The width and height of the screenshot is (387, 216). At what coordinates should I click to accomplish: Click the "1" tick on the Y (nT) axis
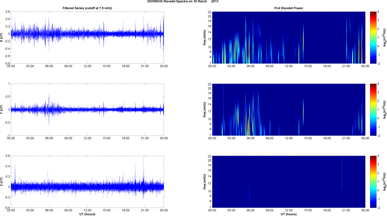[9, 84]
